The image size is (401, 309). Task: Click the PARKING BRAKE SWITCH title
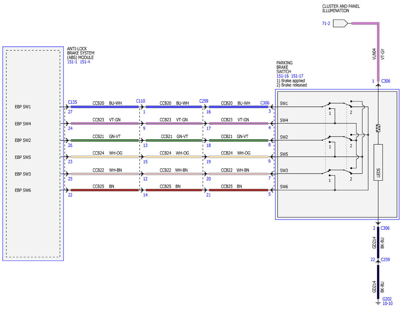point(284,67)
